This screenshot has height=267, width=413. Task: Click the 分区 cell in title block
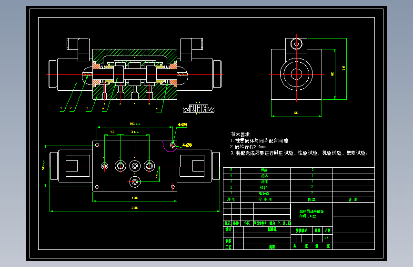point(247,223)
